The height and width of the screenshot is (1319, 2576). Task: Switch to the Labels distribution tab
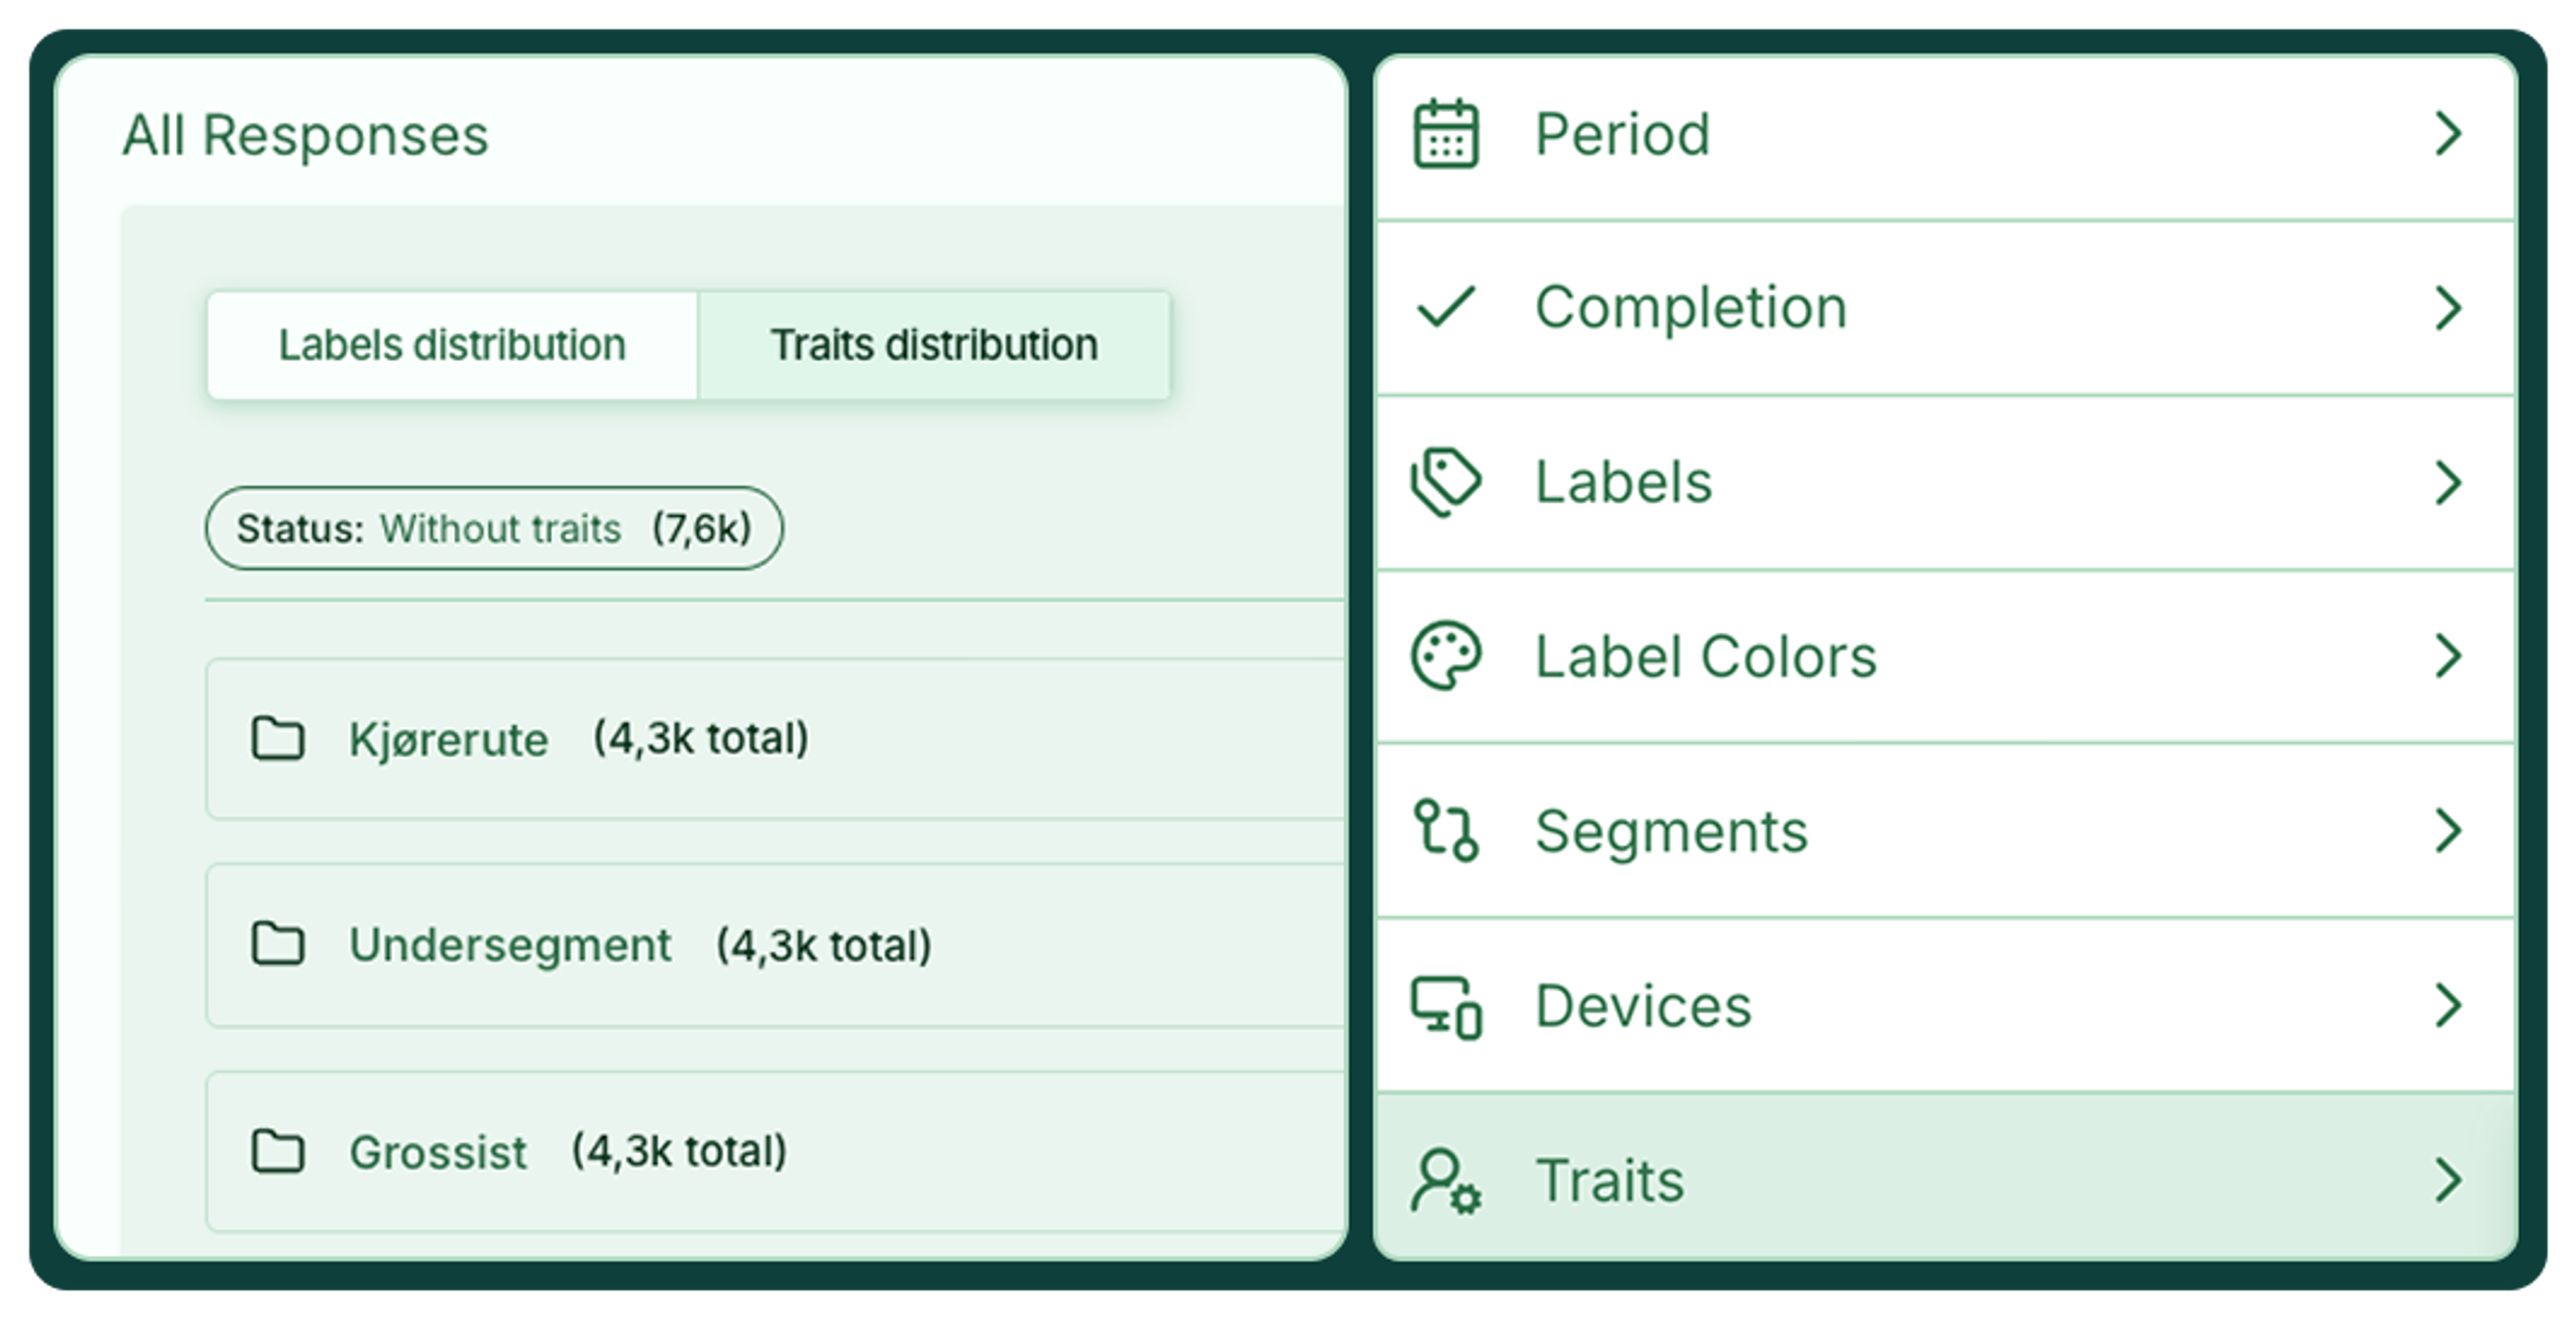pyautogui.click(x=452, y=346)
